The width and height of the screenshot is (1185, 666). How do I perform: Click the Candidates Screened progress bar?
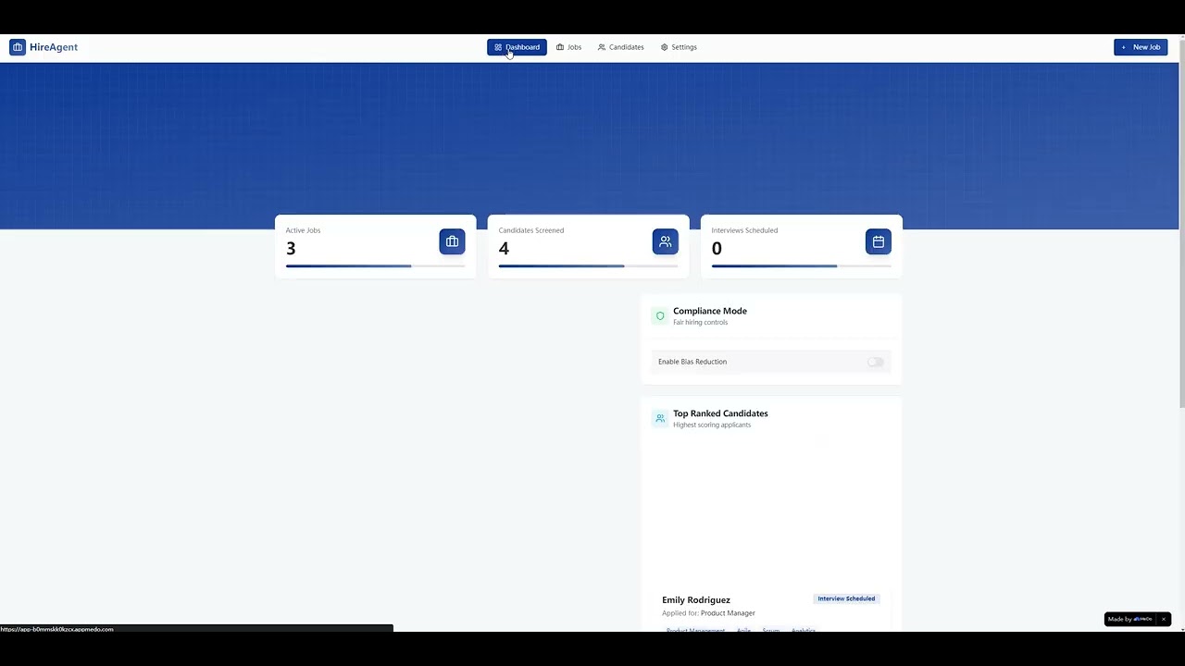(588, 266)
